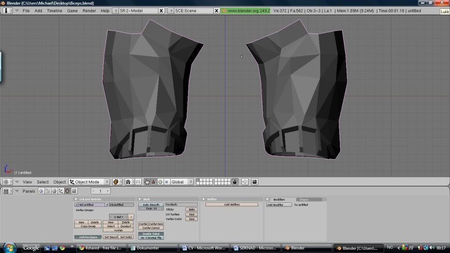
Task: Click the Set Smoot button
Action: [x=111, y=237]
